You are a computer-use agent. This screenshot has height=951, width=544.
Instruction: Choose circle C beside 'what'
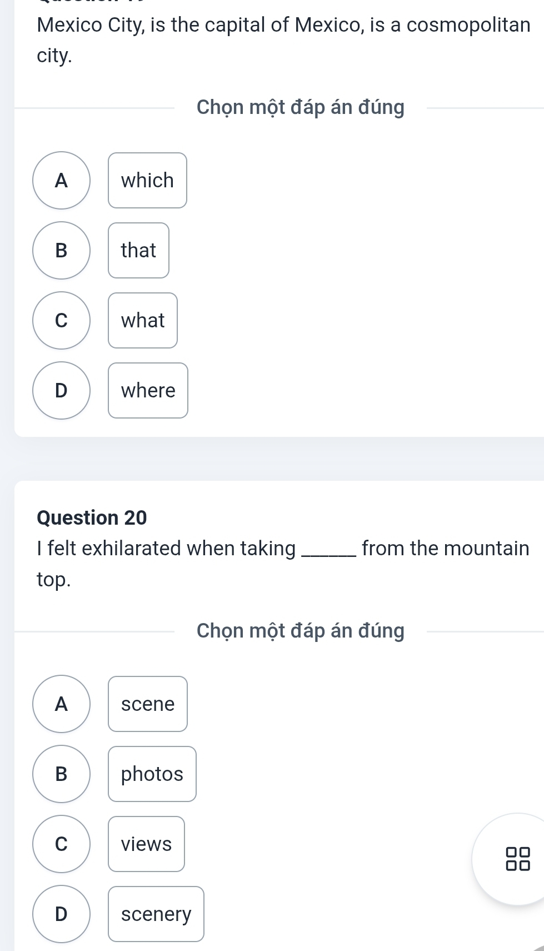point(61,320)
